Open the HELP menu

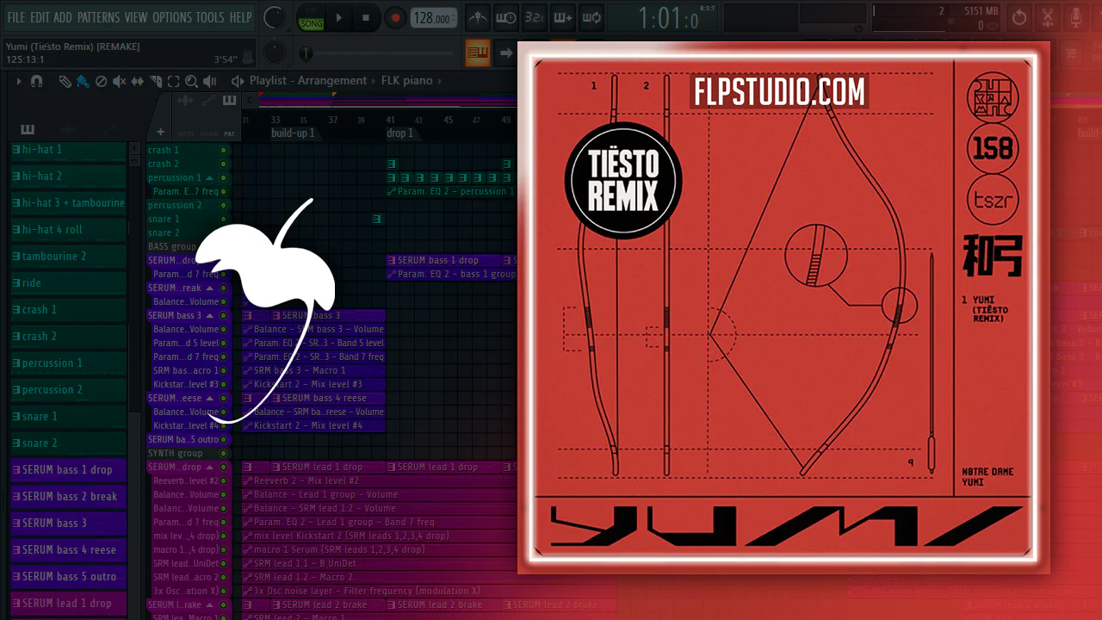point(241,17)
